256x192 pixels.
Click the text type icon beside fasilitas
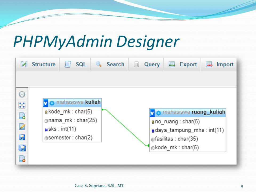[x=153, y=139]
